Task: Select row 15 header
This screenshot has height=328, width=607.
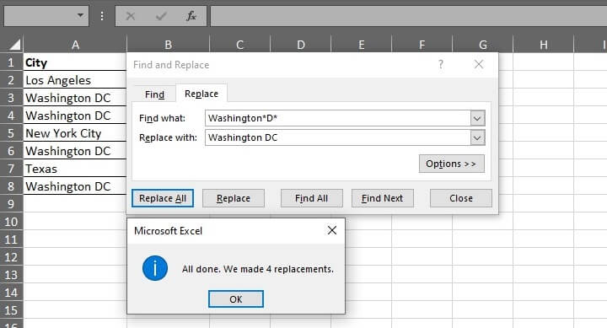Action: [x=11, y=310]
